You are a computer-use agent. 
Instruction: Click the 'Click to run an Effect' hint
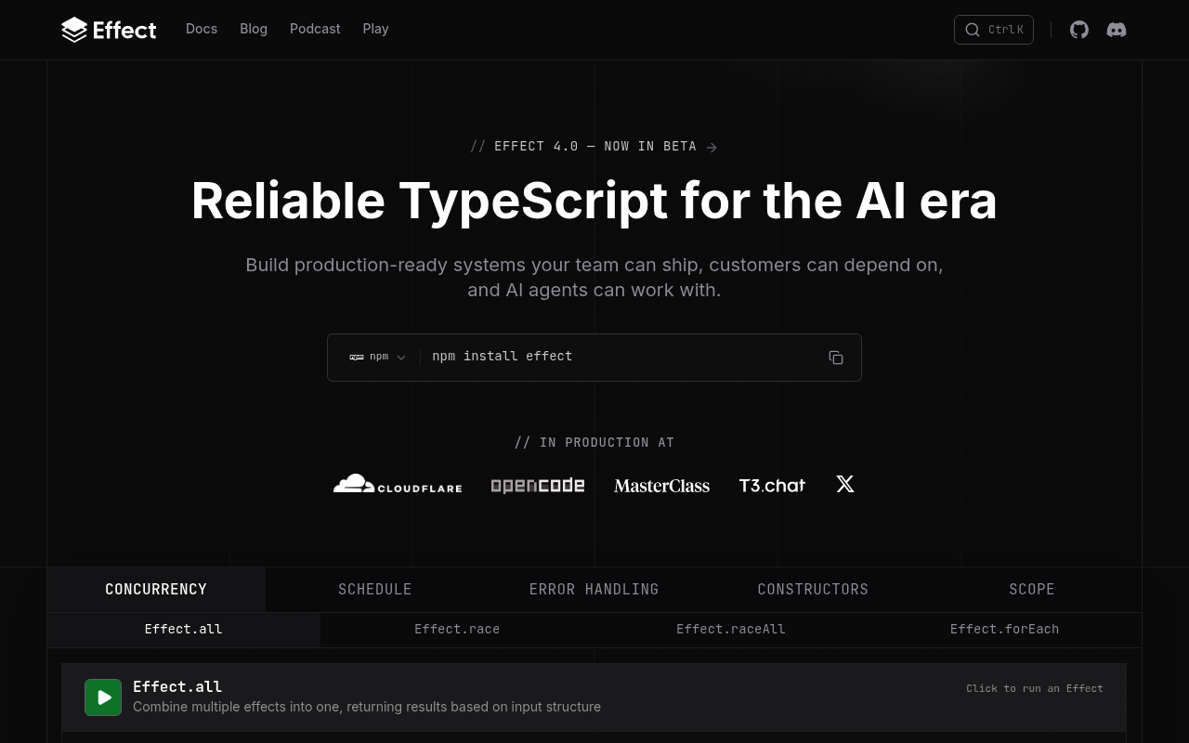click(1035, 688)
